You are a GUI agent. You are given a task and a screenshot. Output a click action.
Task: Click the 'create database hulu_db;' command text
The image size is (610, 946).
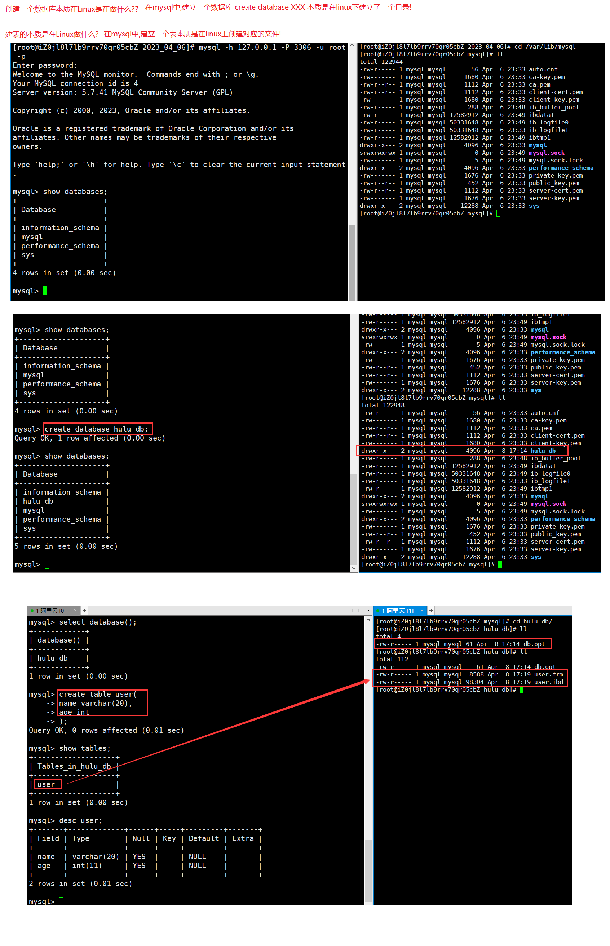(x=96, y=429)
